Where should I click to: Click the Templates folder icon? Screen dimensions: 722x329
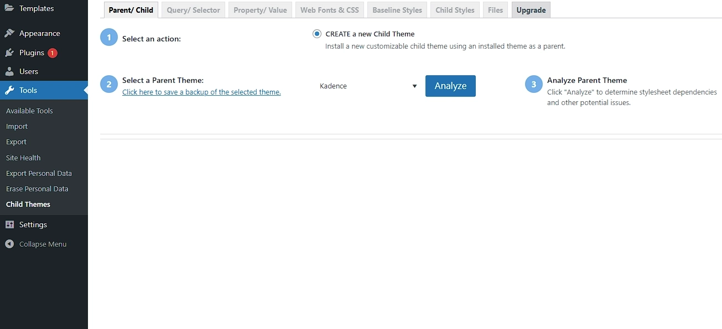point(9,8)
